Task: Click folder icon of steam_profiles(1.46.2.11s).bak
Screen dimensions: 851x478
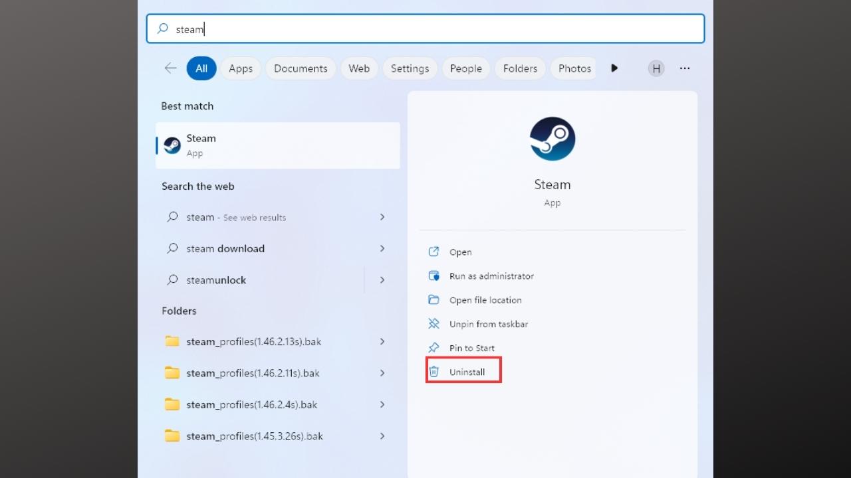Action: pos(172,373)
